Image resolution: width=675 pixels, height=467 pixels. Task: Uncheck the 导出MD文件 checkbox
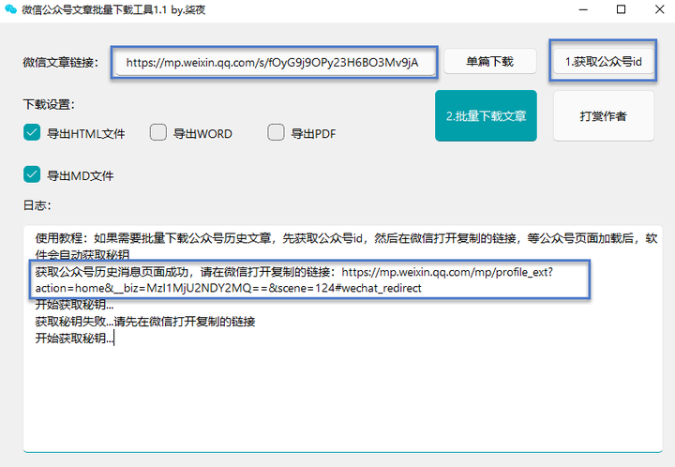click(x=32, y=174)
